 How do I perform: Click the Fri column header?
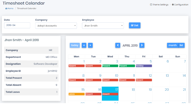point(144,57)
